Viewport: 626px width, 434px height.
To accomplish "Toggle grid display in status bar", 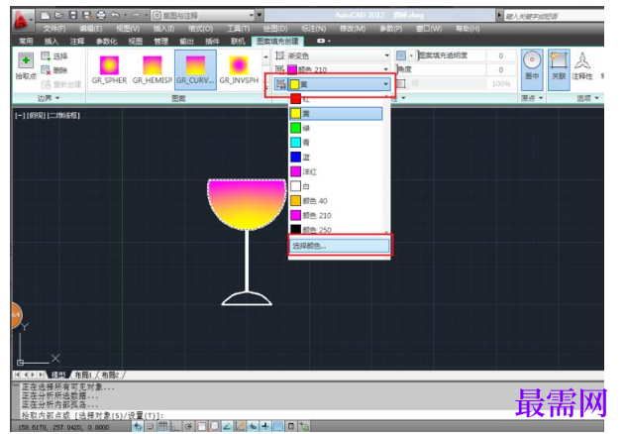I will [162, 426].
